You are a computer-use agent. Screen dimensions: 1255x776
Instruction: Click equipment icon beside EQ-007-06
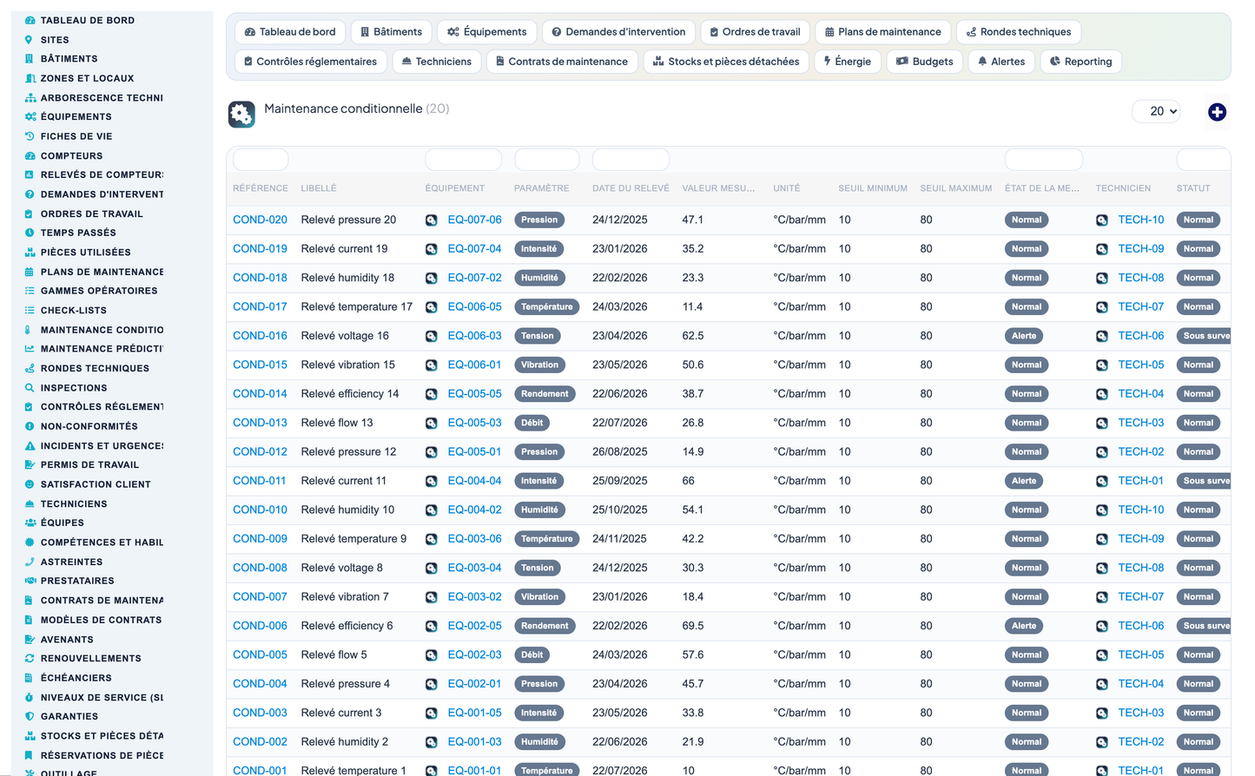(x=431, y=220)
